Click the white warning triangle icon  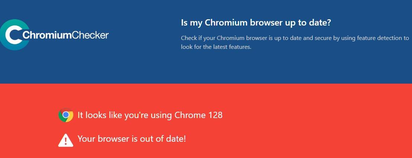point(66,140)
